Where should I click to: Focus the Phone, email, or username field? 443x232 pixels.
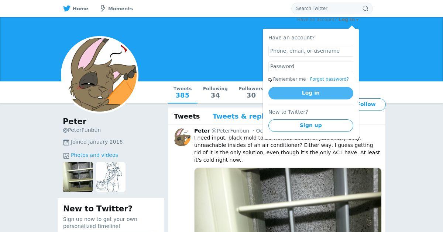(x=311, y=51)
